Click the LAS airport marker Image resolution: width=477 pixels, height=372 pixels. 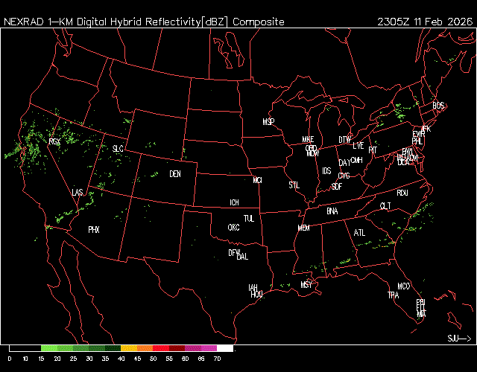78,193
